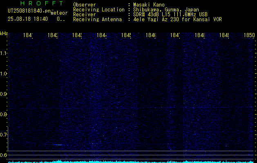
Task: Click the location Shibukawa, Gunma, Japan
Action: pyautogui.click(x=166, y=10)
